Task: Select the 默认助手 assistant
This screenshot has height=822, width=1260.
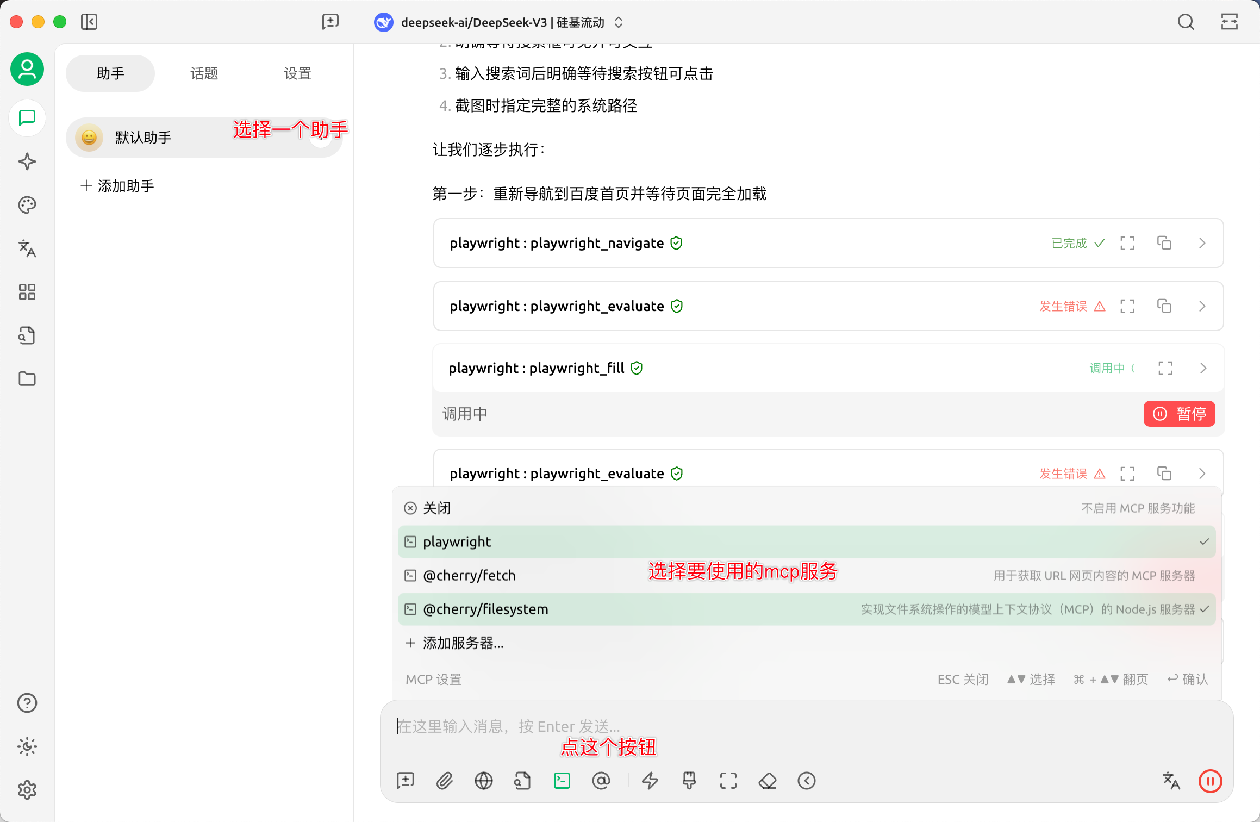Action: pyautogui.click(x=204, y=138)
